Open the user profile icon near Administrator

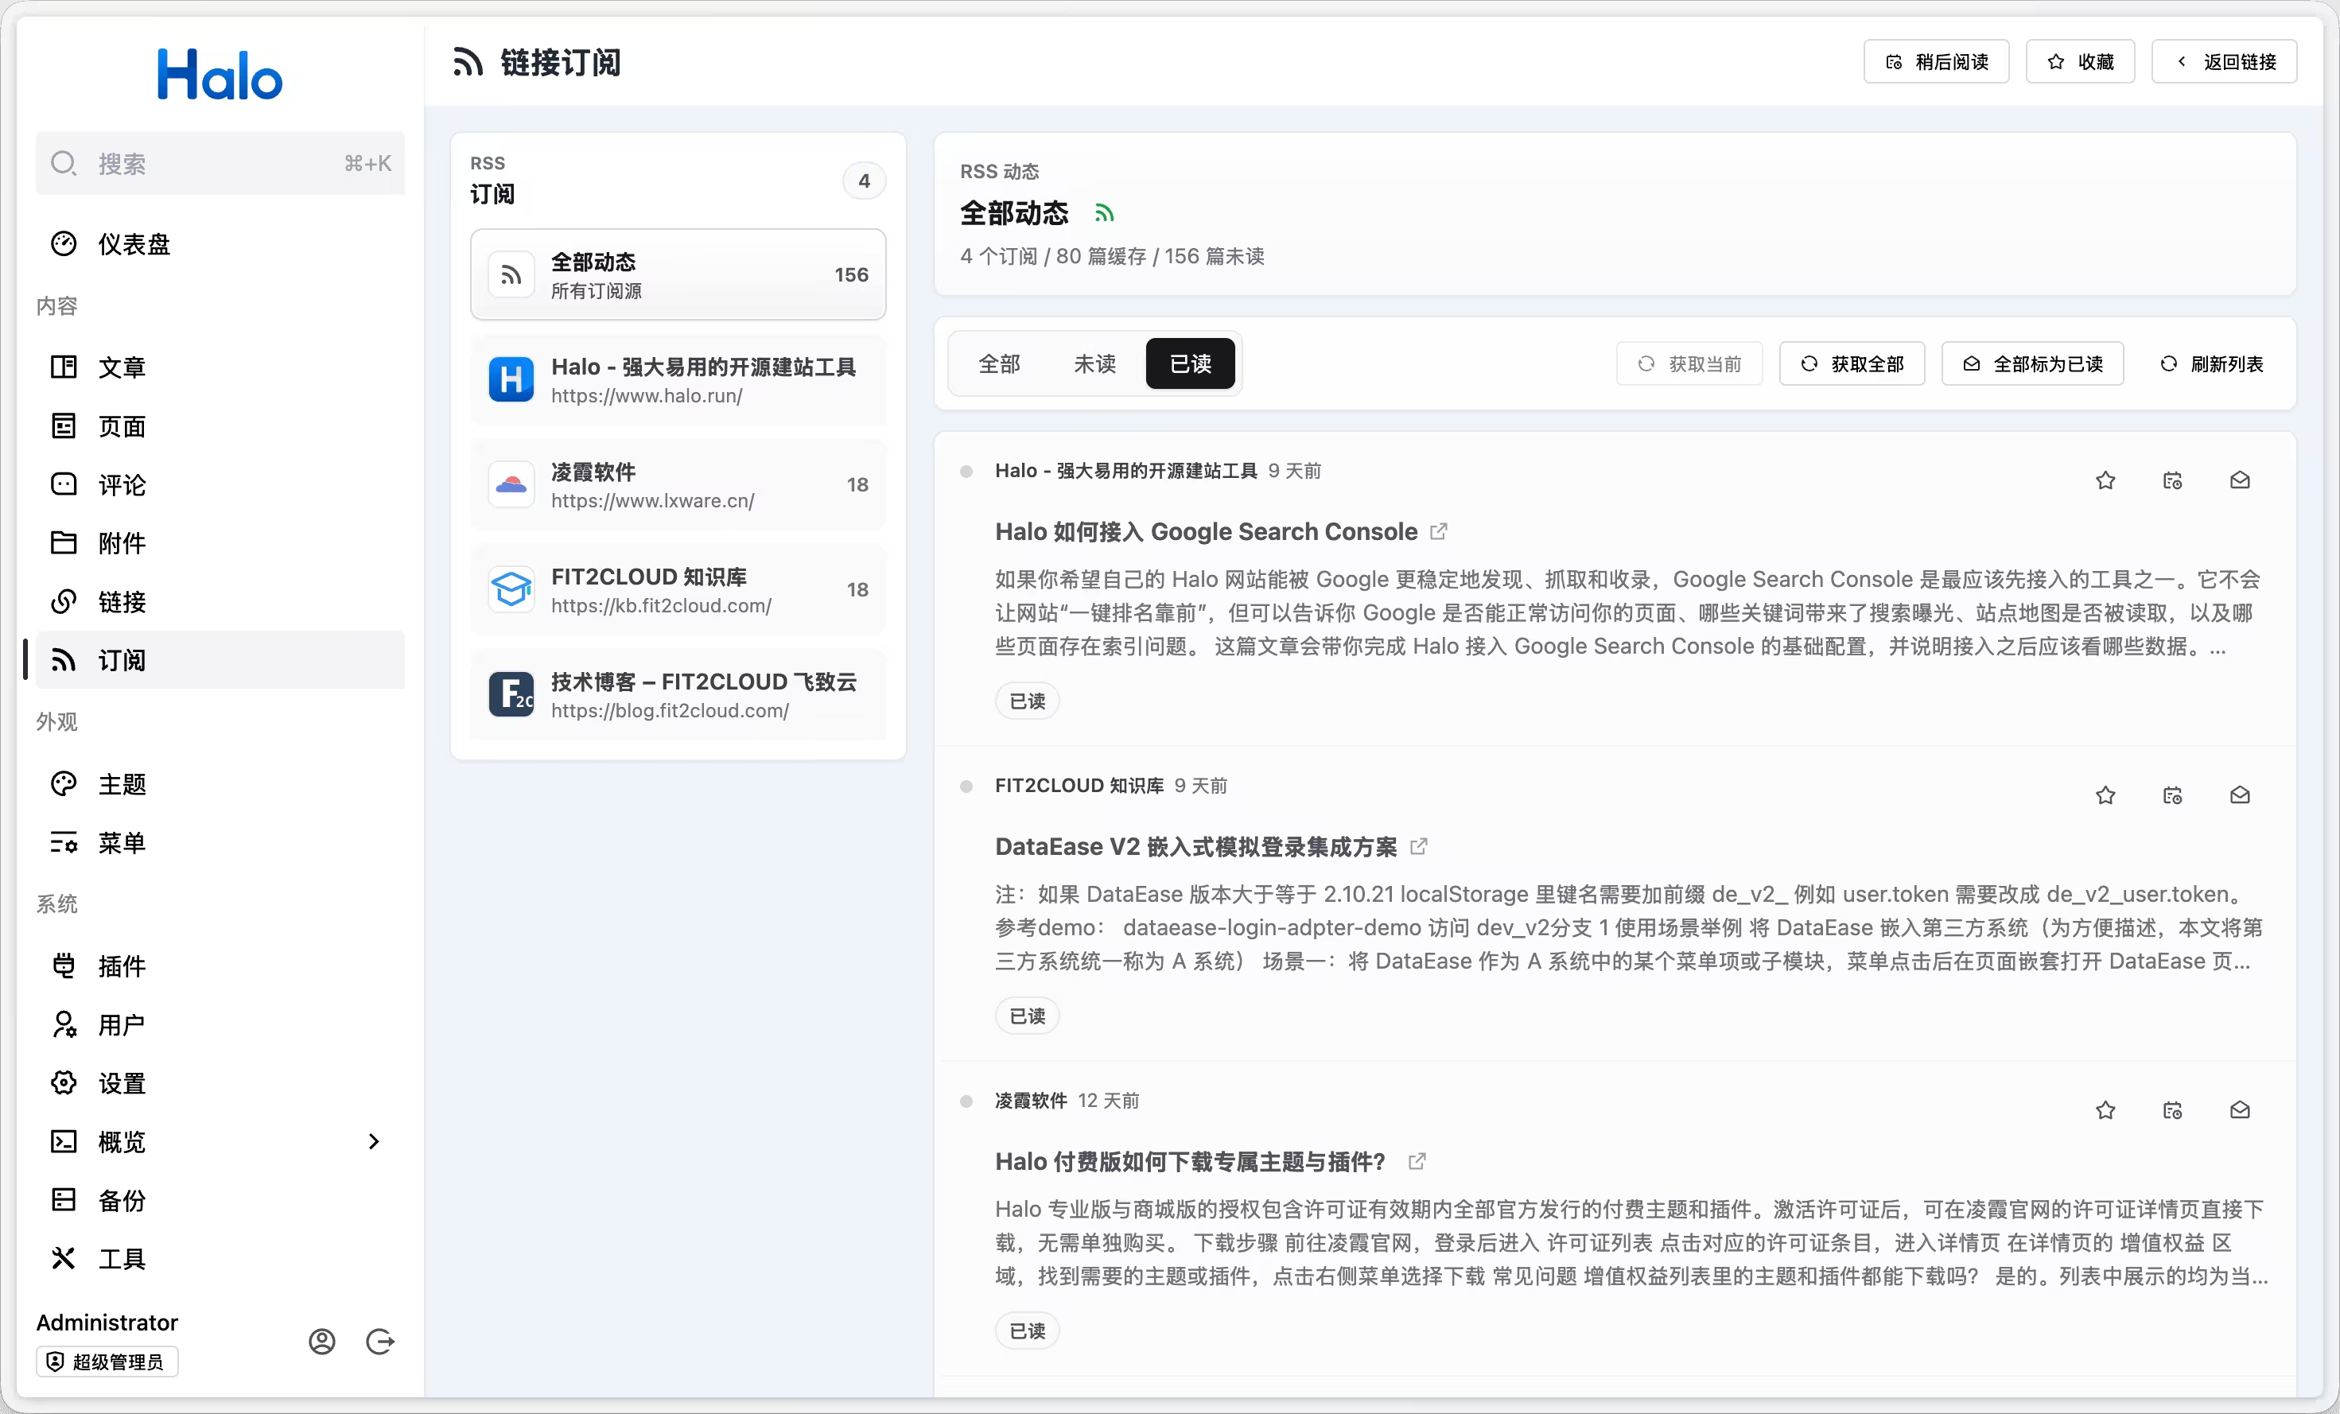tap(322, 1341)
